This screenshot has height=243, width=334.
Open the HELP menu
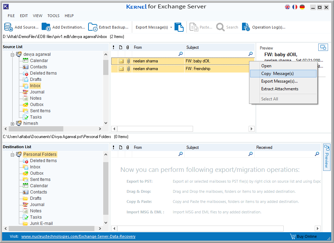click(69, 16)
